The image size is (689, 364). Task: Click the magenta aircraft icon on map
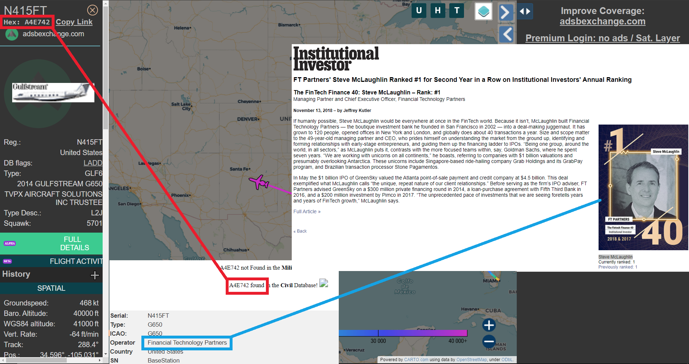coord(259,182)
